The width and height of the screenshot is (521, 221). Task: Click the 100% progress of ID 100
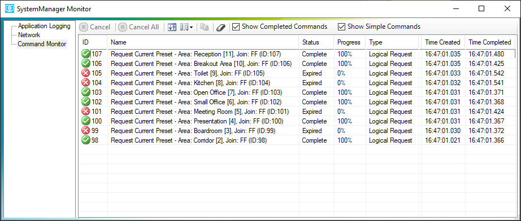345,121
